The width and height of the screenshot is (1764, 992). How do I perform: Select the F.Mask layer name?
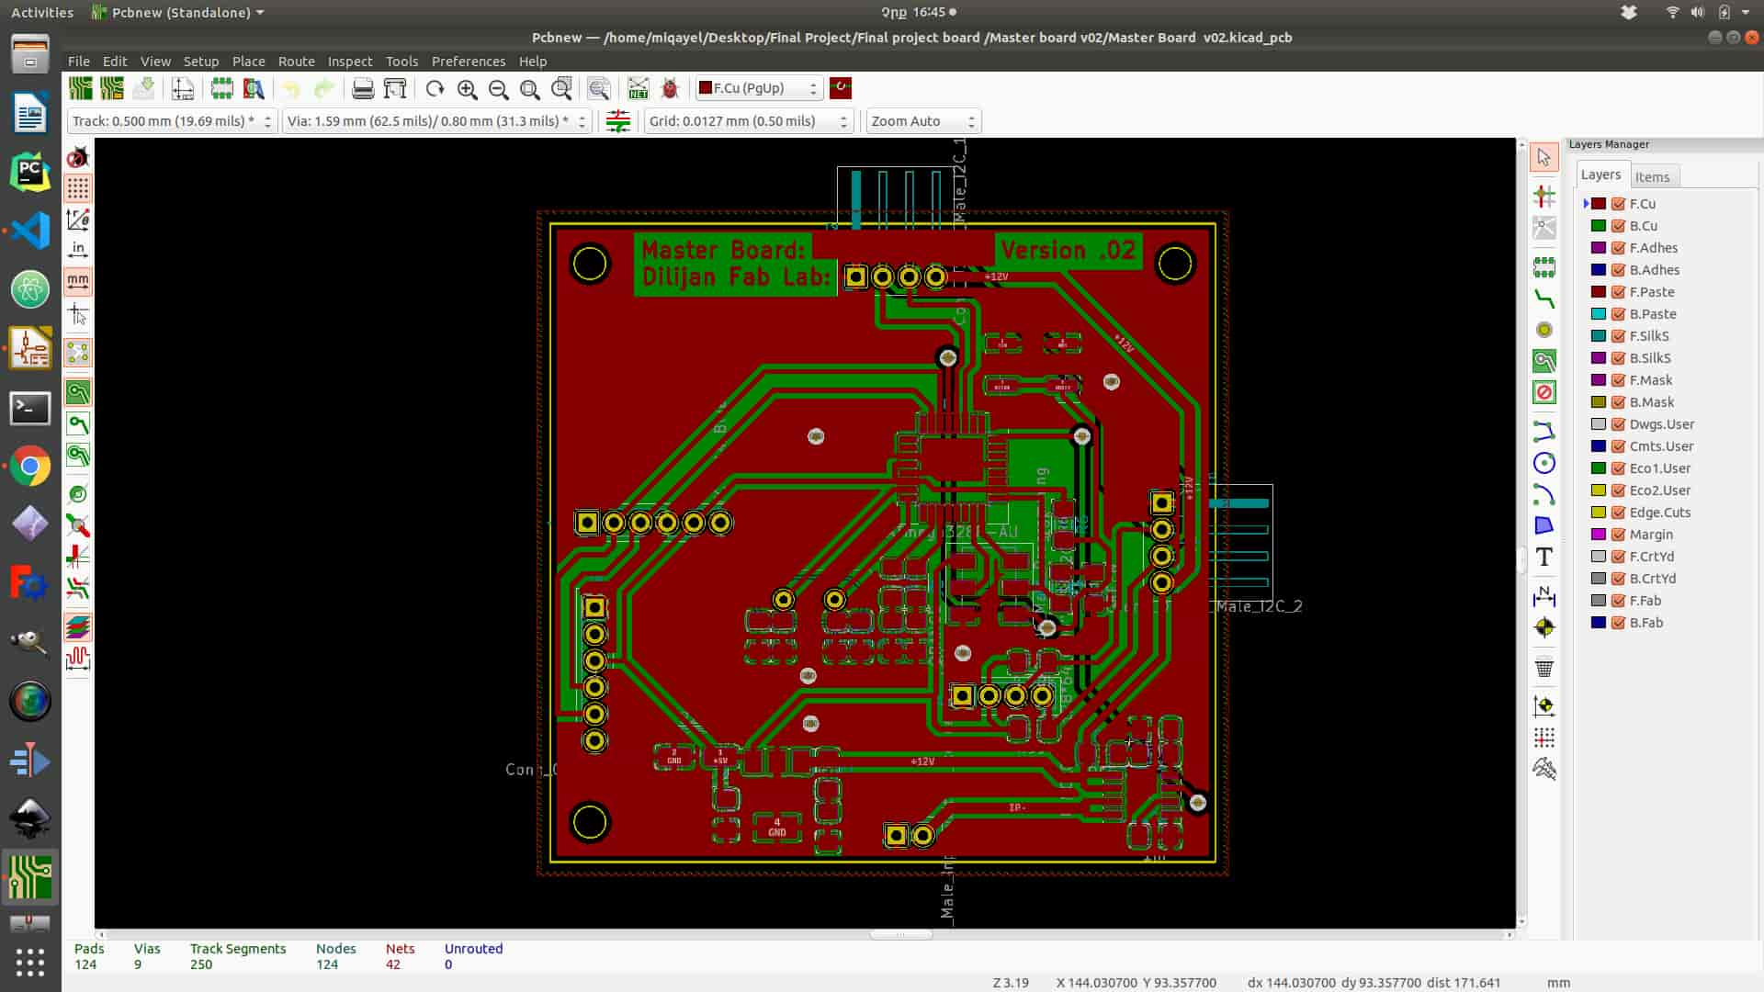click(1650, 380)
